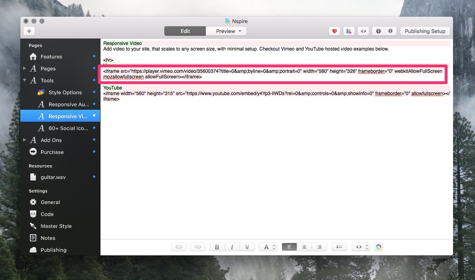Click the code brackets toolbar icon
This screenshot has height=280, width=475.
[x=363, y=31]
